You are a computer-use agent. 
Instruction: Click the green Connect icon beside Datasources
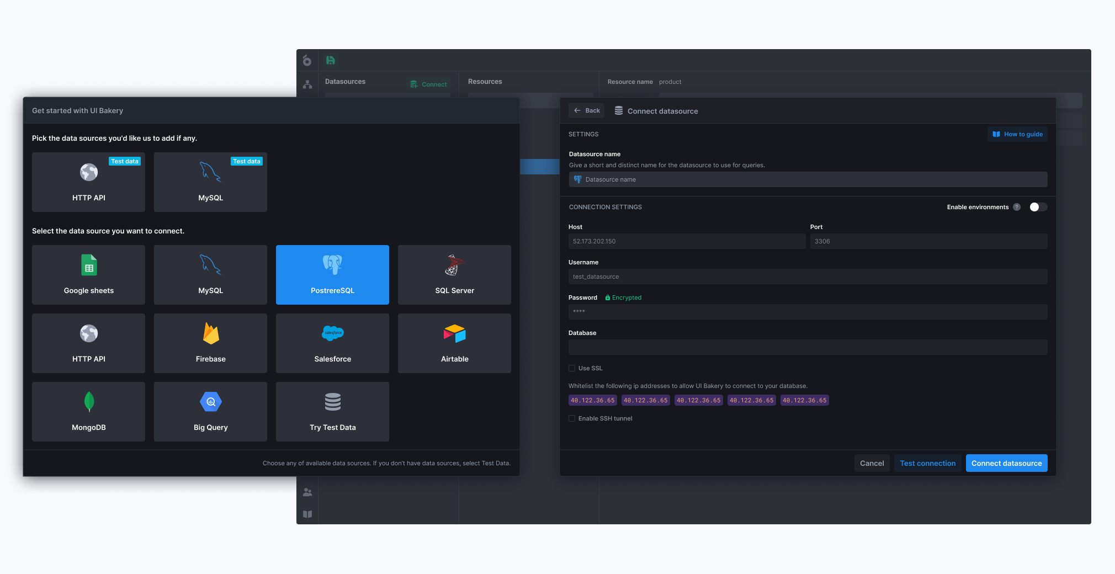tap(413, 84)
